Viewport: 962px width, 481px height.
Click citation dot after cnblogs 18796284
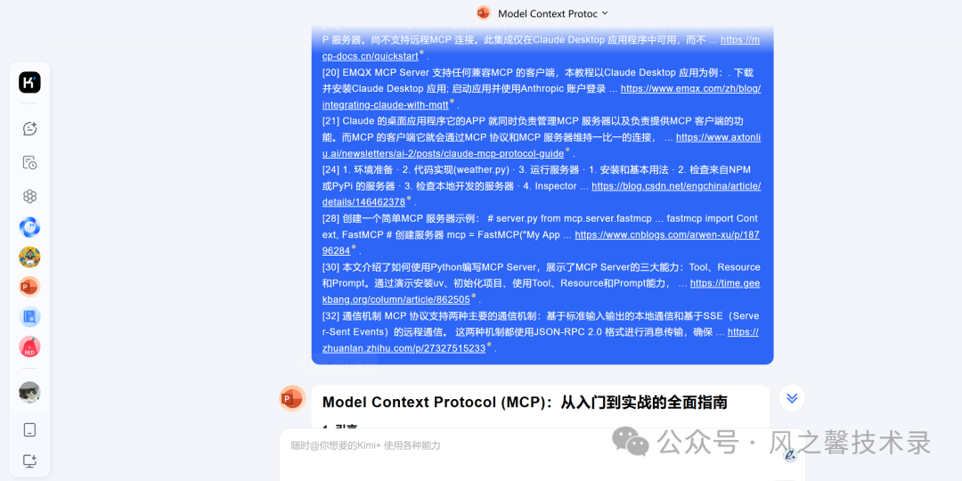coord(354,248)
